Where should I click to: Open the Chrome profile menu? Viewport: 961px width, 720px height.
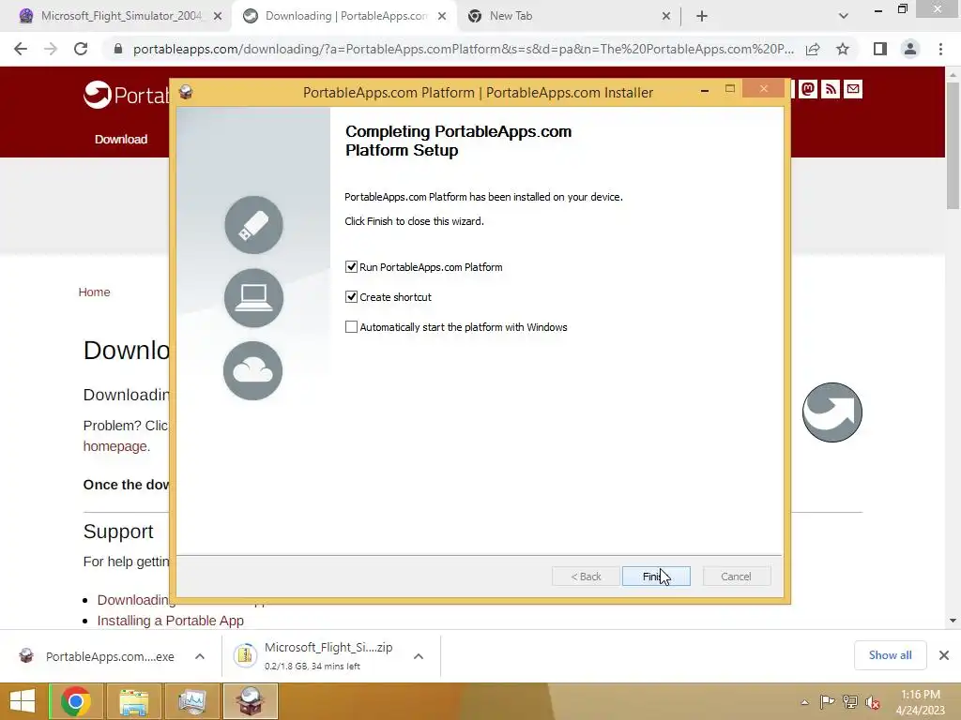pos(910,49)
